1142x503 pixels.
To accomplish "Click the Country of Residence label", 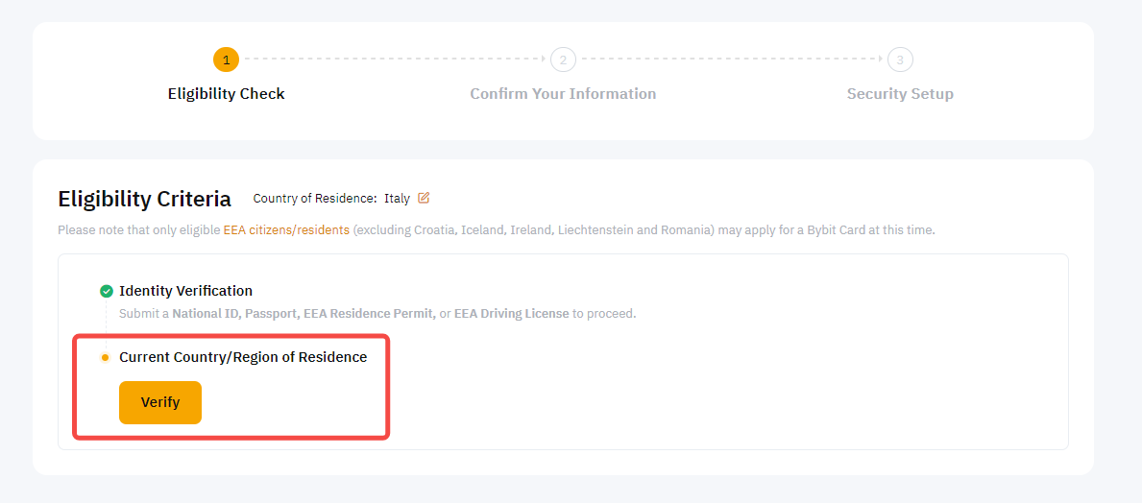I will [x=314, y=199].
